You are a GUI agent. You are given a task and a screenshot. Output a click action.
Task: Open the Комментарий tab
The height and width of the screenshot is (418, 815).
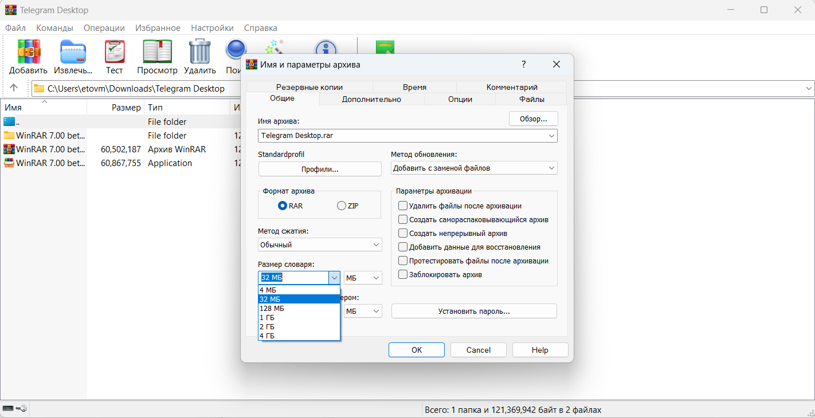[x=512, y=87]
